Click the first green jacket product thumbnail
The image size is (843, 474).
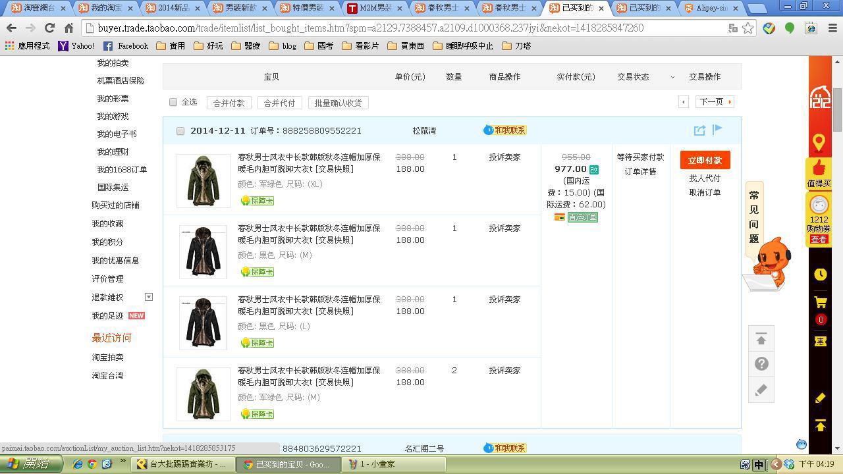coord(203,180)
